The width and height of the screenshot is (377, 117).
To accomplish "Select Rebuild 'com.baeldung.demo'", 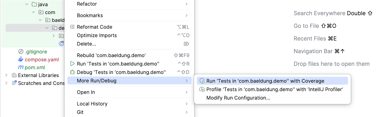I will click(111, 55).
